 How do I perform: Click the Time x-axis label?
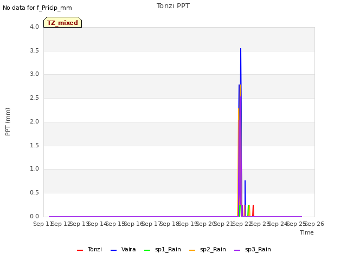coord(307,232)
